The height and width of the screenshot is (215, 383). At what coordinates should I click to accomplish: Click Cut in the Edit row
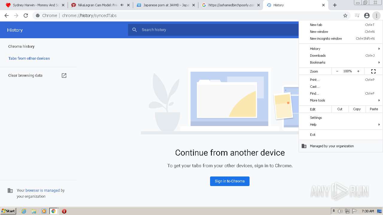coord(340,109)
